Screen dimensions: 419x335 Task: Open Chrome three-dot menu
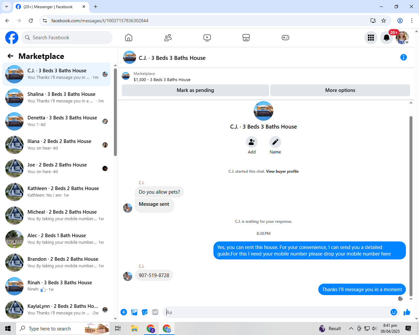412,21
